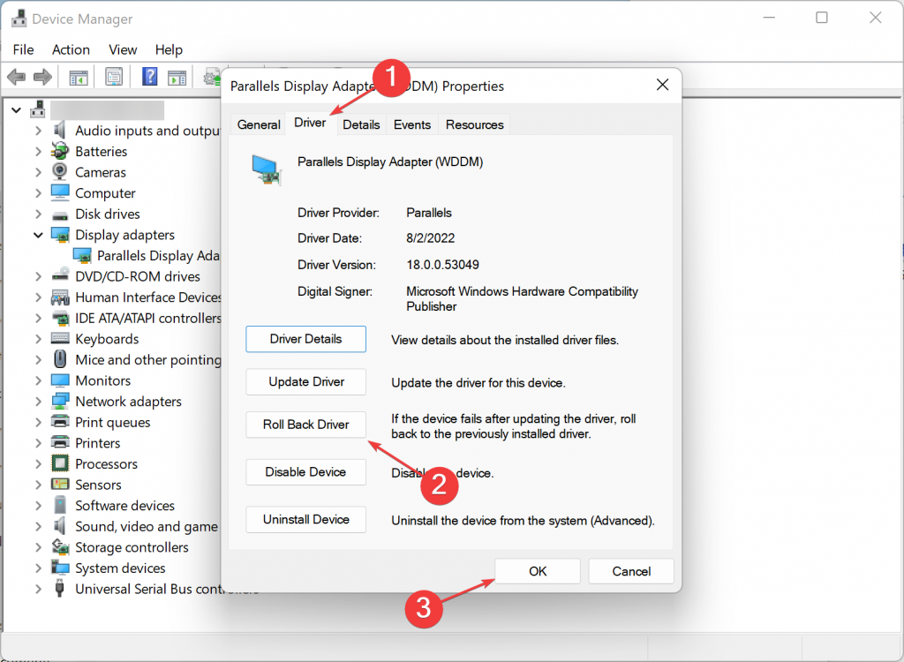Select the Sensors tree label

[x=99, y=485]
